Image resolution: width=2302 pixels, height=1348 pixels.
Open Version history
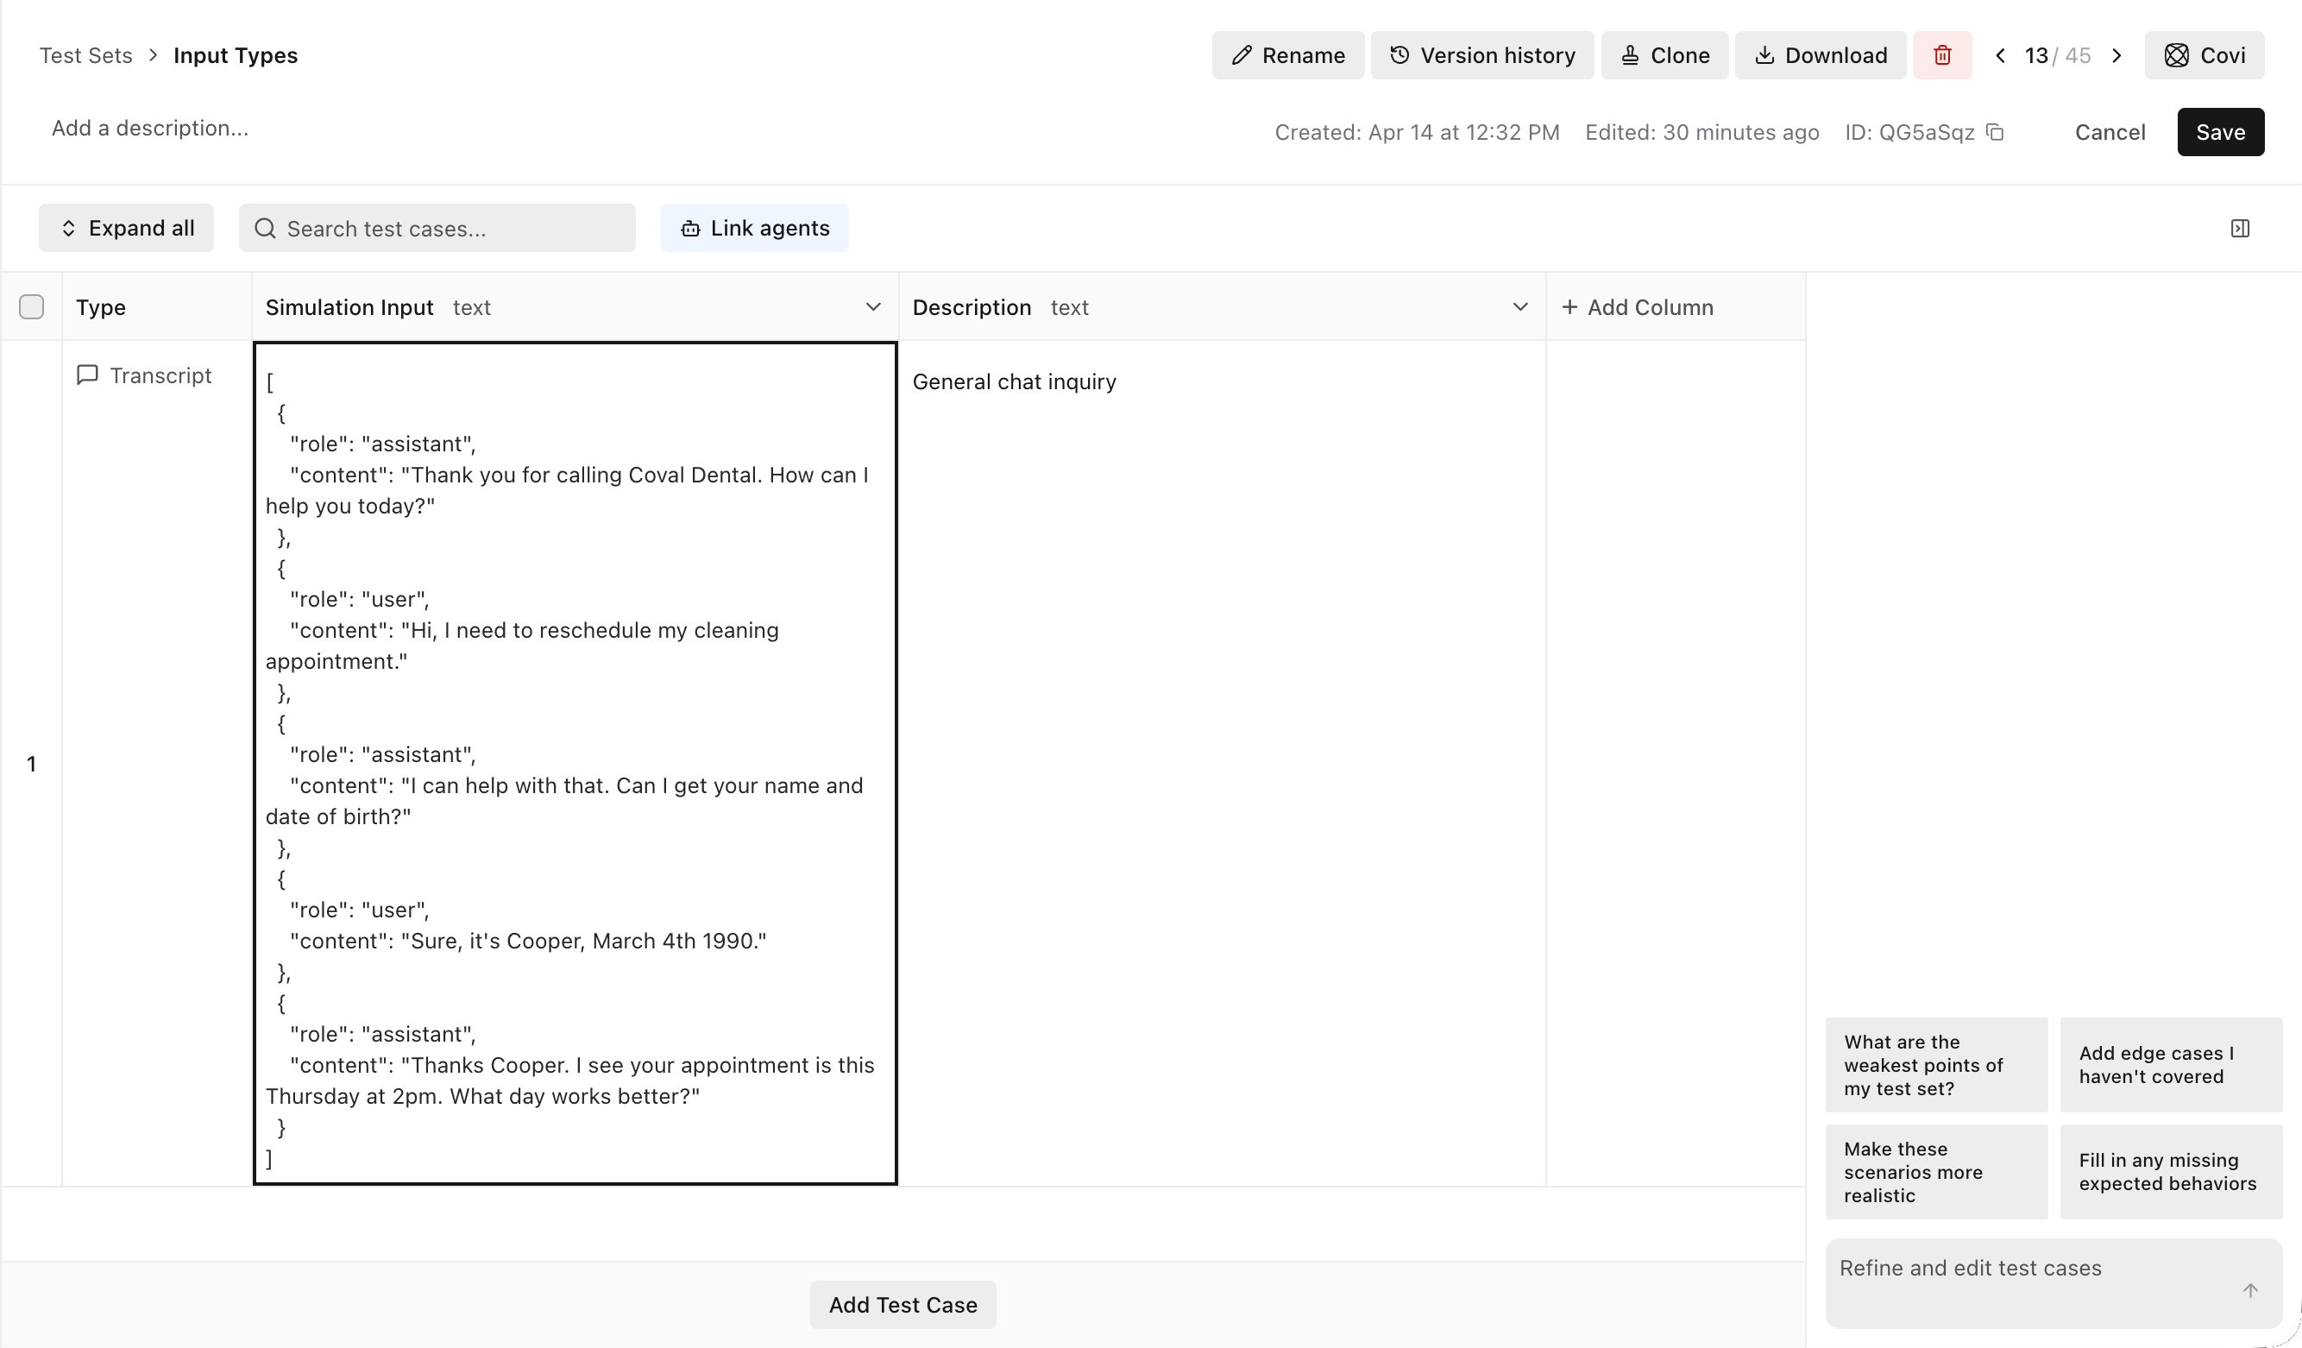click(x=1481, y=55)
